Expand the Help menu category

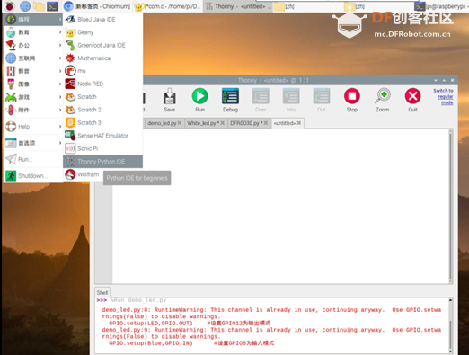point(33,127)
